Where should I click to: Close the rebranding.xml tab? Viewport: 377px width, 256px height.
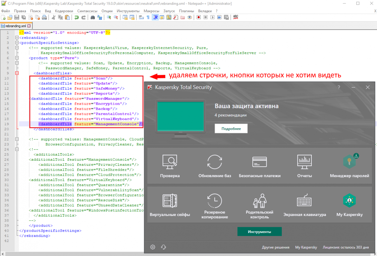[29, 26]
